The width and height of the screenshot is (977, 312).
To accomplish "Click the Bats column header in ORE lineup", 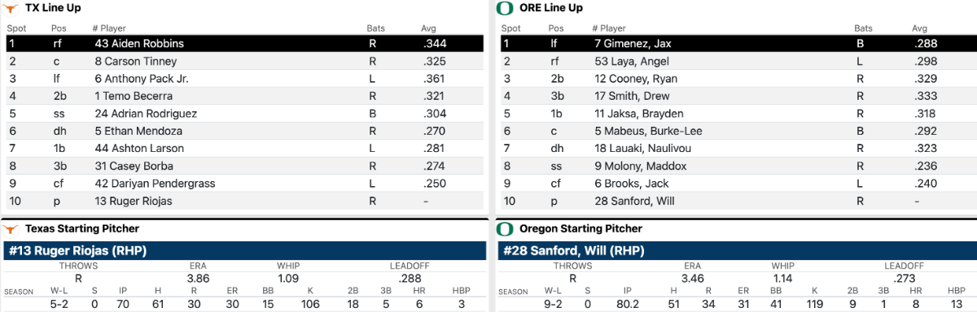I will [x=865, y=28].
